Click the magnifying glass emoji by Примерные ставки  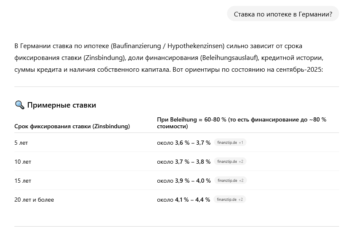point(19,105)
